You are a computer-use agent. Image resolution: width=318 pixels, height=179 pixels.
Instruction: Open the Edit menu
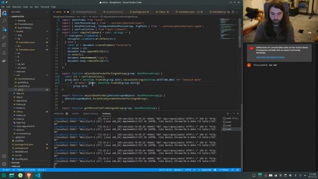[8, 7]
